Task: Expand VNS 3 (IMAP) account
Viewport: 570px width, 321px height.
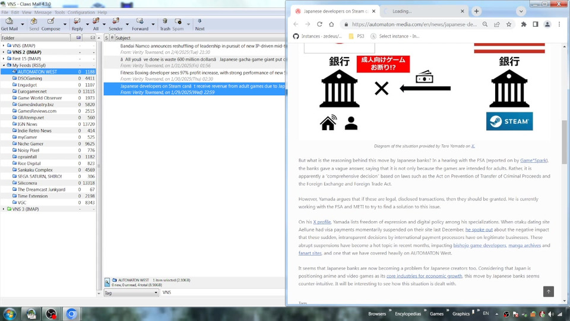Action: point(4,209)
